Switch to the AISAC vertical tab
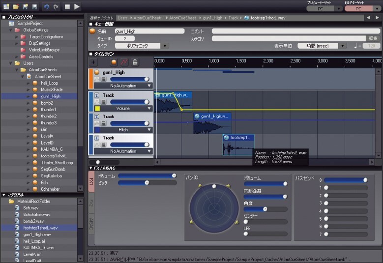383x263 pixels. point(91,224)
